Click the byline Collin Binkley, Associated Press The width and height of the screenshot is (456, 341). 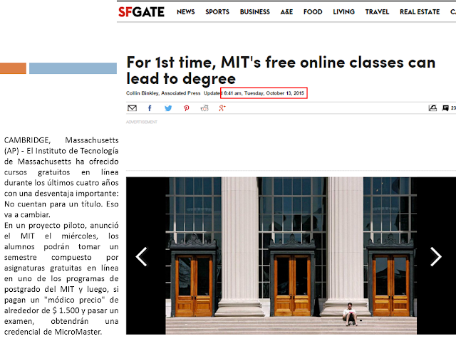163,93
